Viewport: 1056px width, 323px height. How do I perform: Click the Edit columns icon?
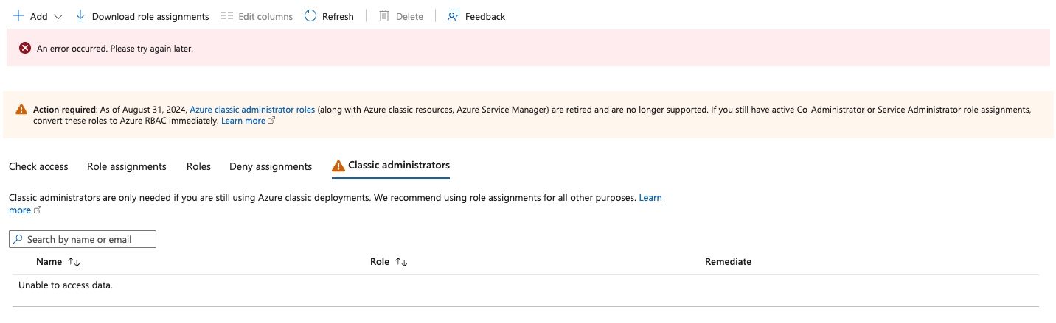227,16
